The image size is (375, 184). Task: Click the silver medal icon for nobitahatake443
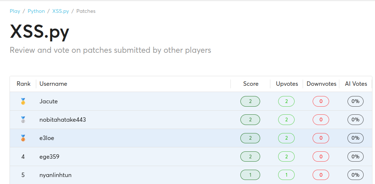(x=23, y=119)
